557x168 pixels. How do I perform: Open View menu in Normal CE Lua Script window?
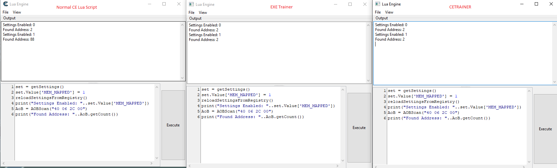click(x=17, y=12)
